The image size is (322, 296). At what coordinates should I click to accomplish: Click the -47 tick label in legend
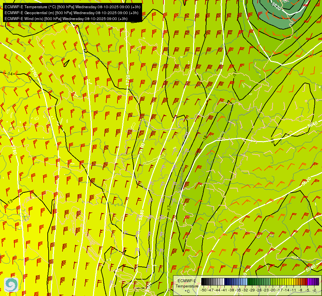[x=211, y=290]
